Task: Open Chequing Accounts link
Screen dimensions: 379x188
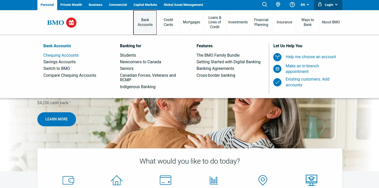Action: pyautogui.click(x=61, y=55)
